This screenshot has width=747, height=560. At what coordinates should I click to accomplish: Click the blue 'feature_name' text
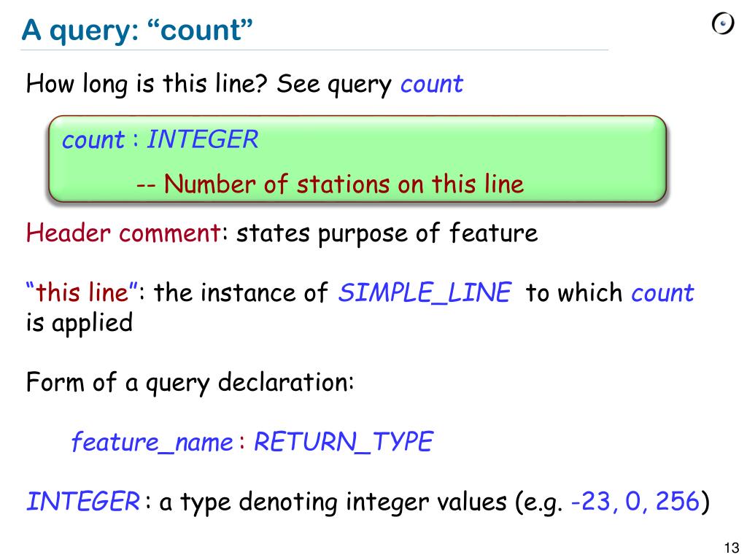(x=152, y=442)
